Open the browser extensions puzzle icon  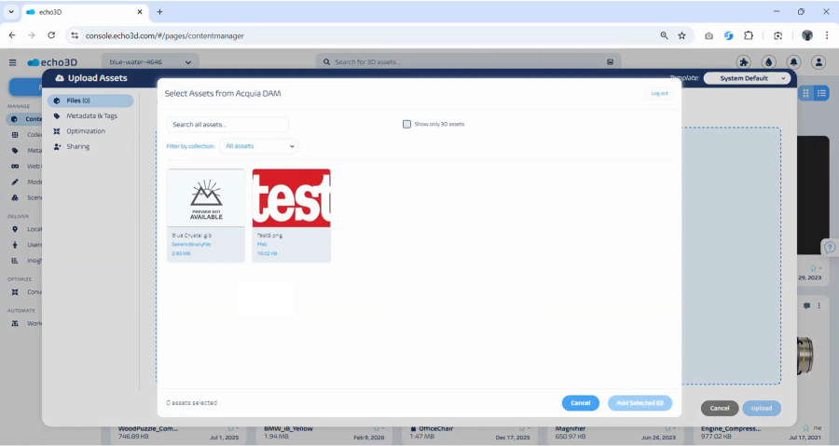tap(749, 35)
